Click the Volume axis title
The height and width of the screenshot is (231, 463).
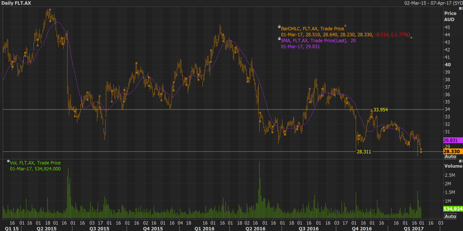tap(453, 166)
